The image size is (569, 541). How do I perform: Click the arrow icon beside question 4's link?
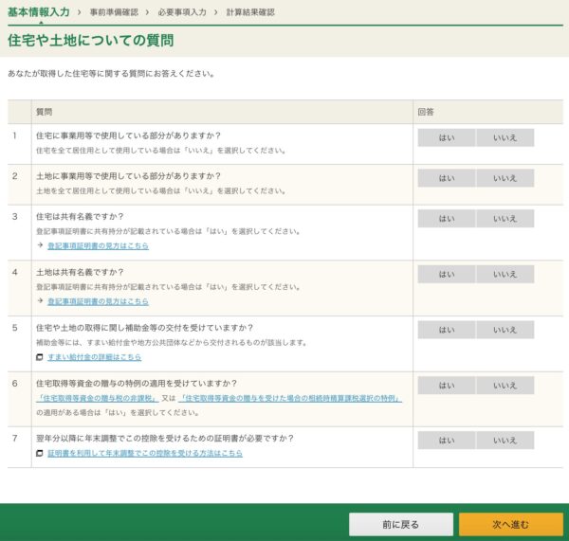click(40, 301)
